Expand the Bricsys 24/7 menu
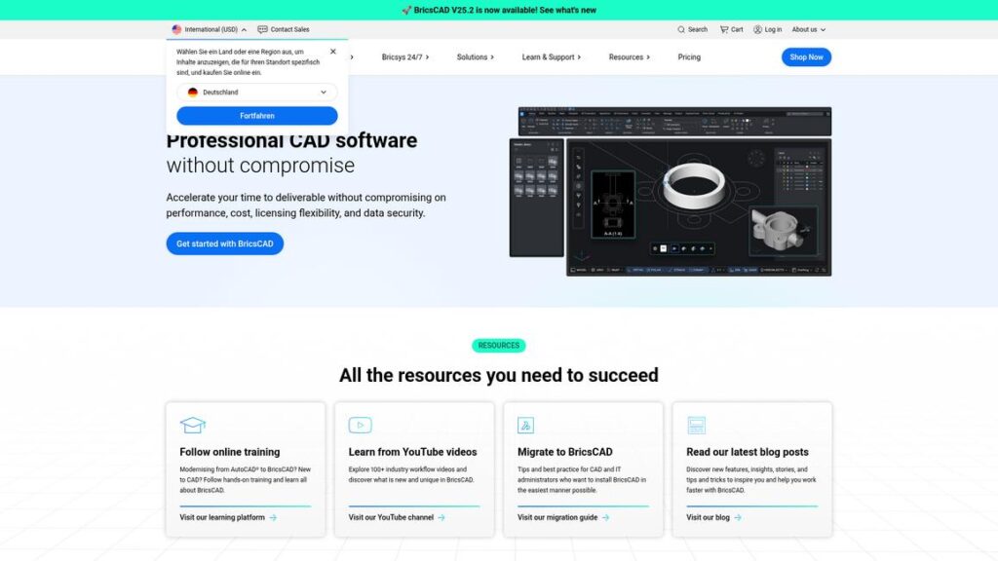998x561 pixels. [405, 57]
